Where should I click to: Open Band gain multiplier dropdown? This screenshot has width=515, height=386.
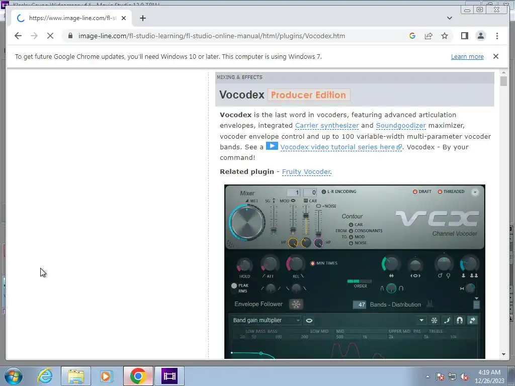[266, 320]
